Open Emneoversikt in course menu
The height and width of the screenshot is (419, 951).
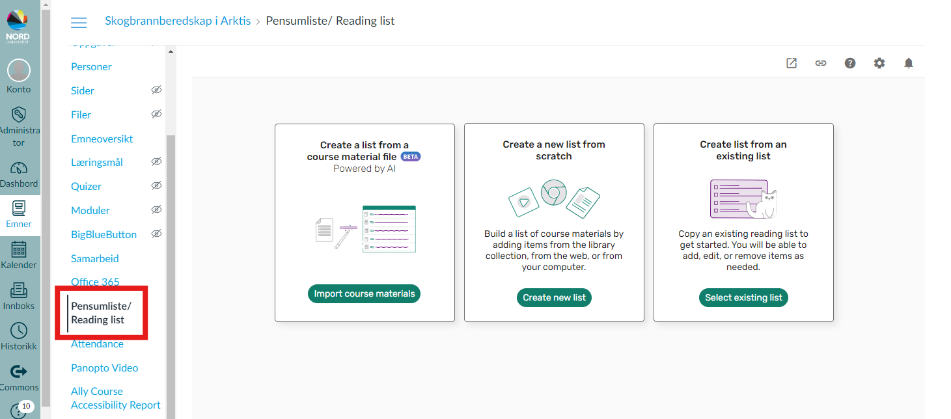(102, 139)
